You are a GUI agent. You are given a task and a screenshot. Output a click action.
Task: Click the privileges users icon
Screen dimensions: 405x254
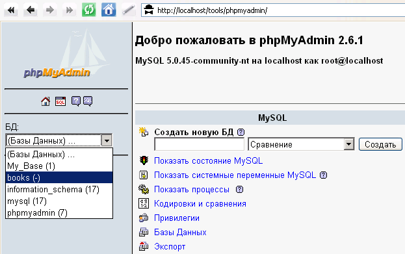coord(144,218)
